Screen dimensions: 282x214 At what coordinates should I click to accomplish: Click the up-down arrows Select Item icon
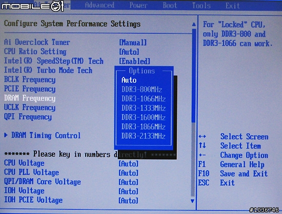tap(203, 145)
